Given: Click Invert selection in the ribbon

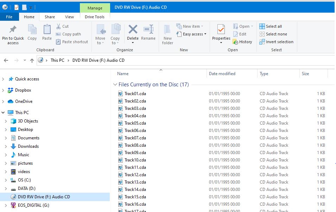Looking at the screenshot, I should 276,42.
